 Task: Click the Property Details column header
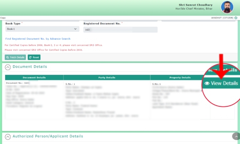pos(180,78)
